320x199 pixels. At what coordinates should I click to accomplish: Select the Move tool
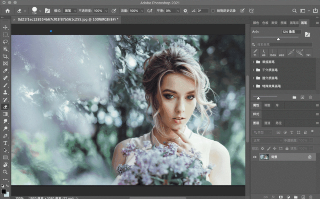coord(5,27)
